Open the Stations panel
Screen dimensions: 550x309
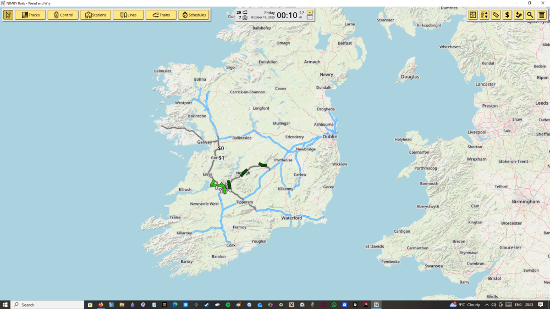[95, 15]
